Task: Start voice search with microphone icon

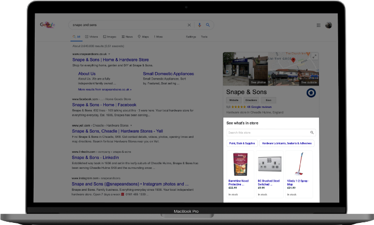Action: pyautogui.click(x=199, y=25)
